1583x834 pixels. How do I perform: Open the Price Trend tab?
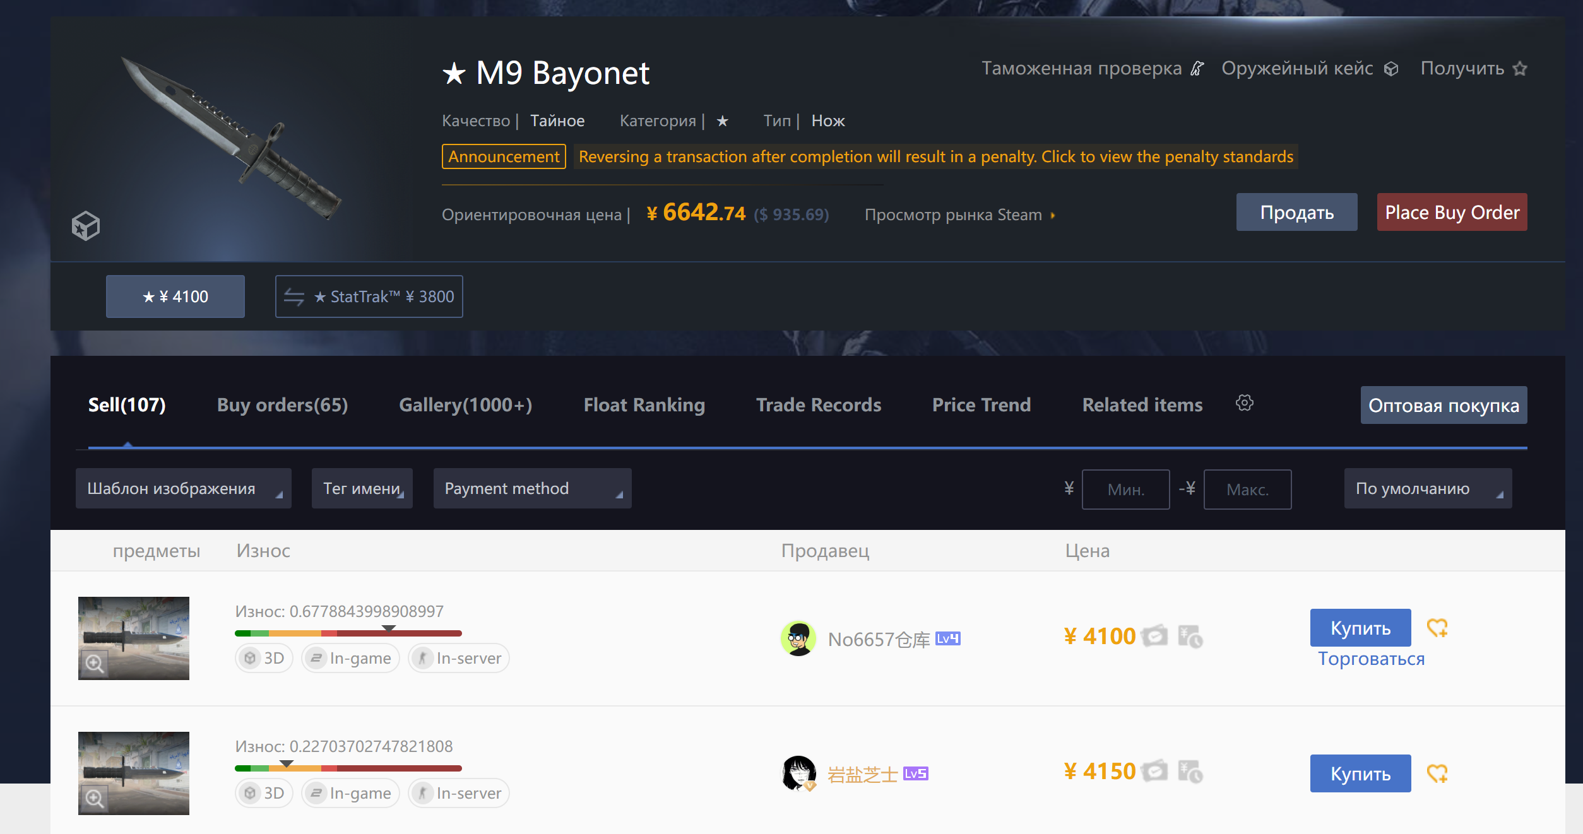tap(981, 405)
